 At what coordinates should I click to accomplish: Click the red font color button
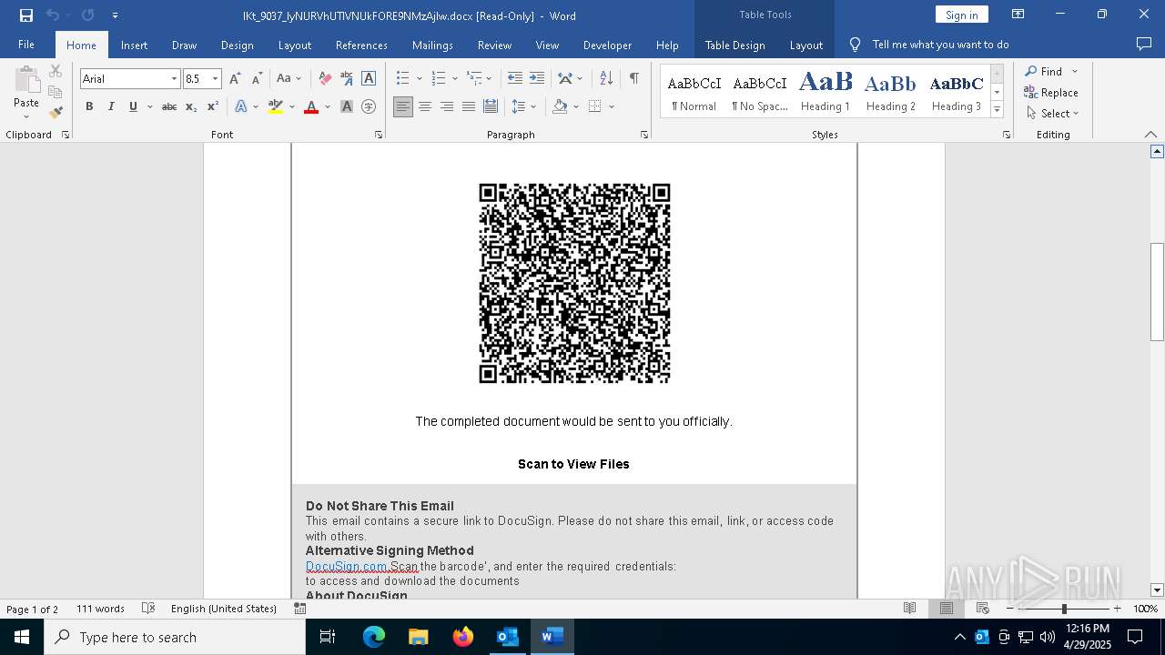[x=311, y=106]
